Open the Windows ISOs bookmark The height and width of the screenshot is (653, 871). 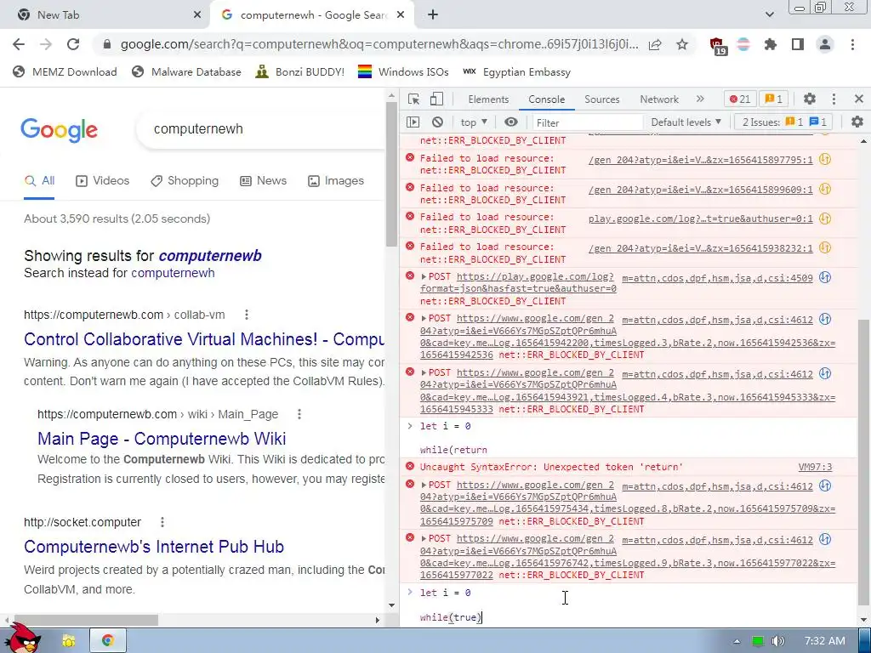[x=403, y=71]
